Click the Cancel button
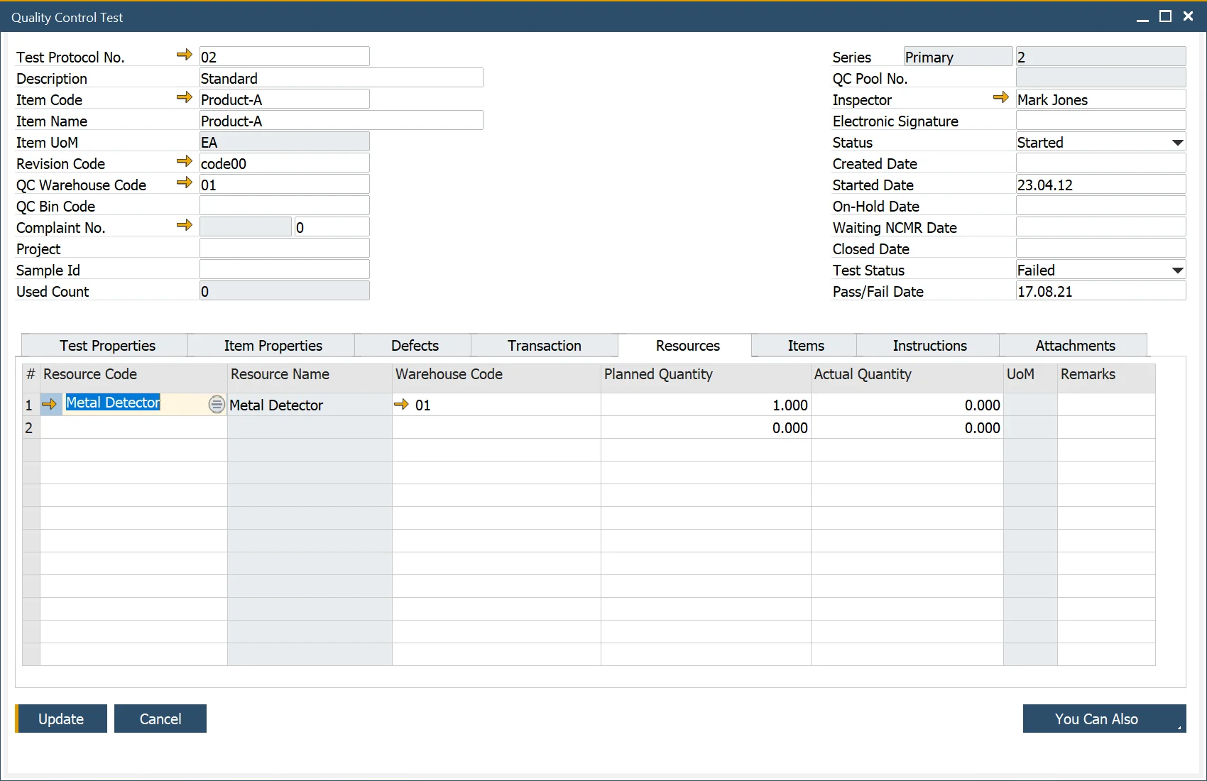Screen dimensions: 1207x781 coord(160,719)
